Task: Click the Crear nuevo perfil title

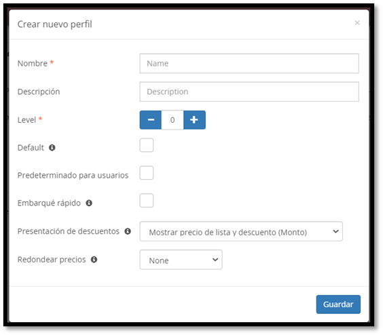Action: (55, 24)
